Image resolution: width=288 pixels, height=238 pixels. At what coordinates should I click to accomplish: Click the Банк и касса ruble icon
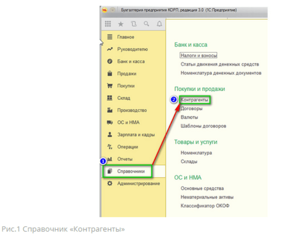(x=110, y=61)
